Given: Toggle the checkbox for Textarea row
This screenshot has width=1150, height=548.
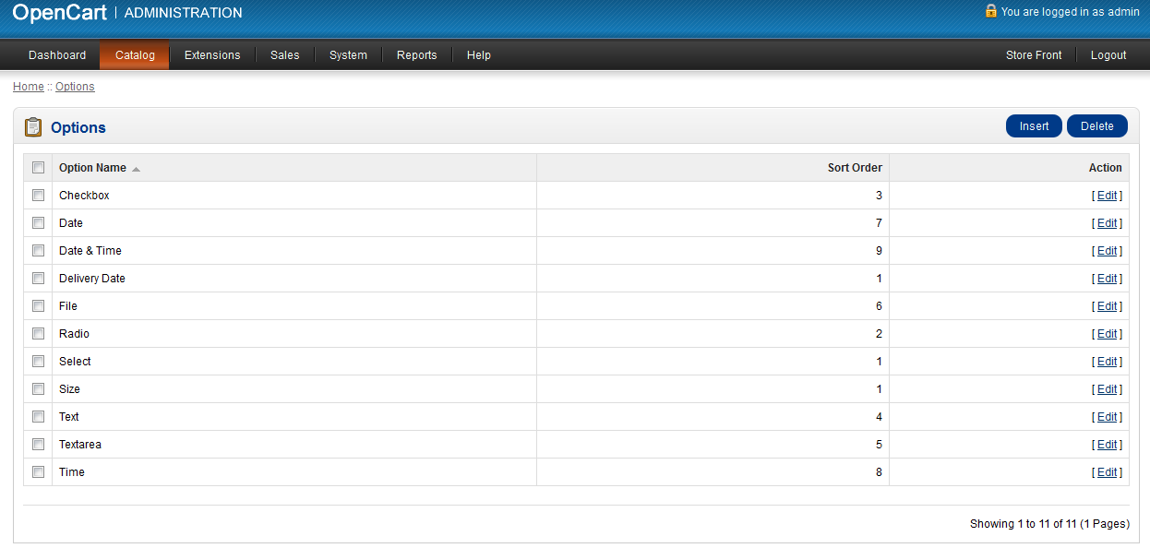Looking at the screenshot, I should coord(38,445).
